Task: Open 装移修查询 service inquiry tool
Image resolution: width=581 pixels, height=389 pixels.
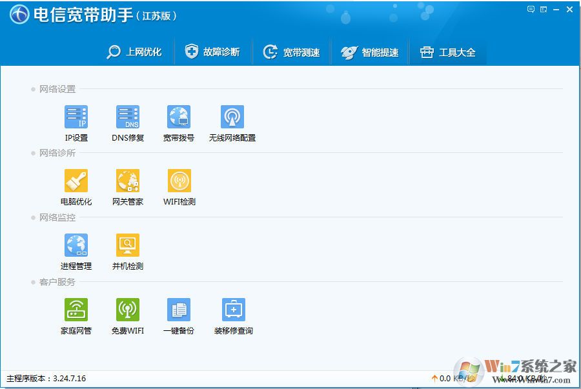Action: click(232, 315)
